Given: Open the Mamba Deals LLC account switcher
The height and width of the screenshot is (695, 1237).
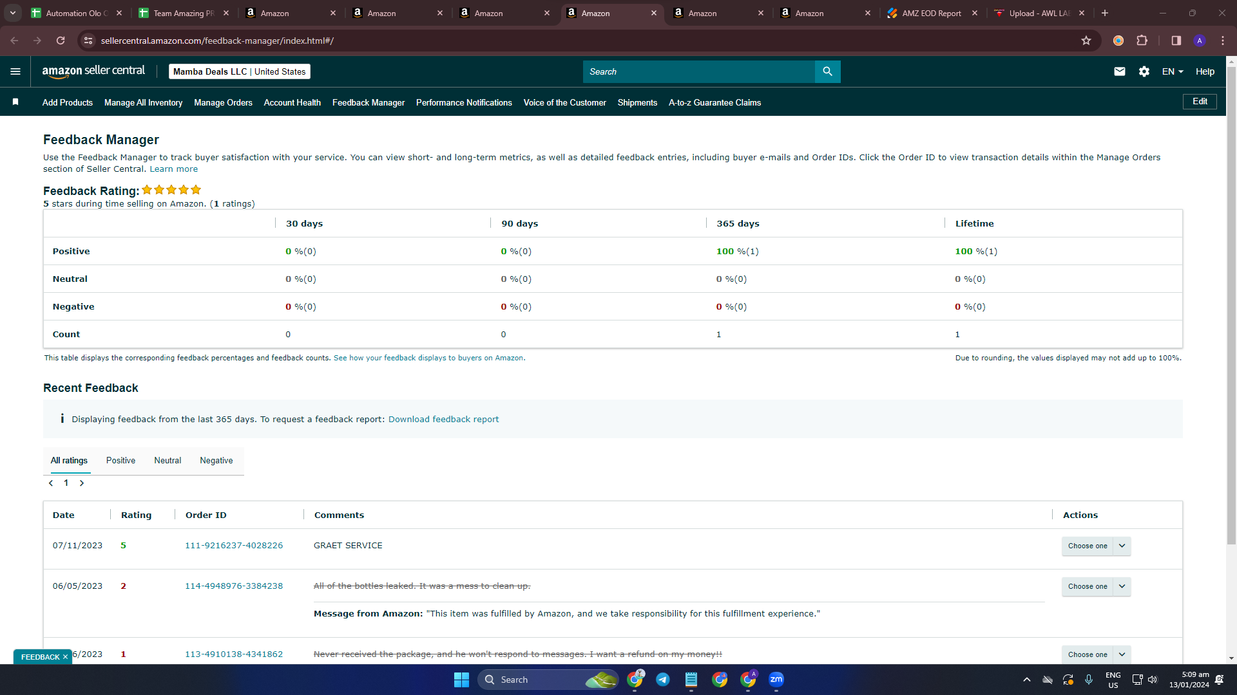Looking at the screenshot, I should (240, 71).
